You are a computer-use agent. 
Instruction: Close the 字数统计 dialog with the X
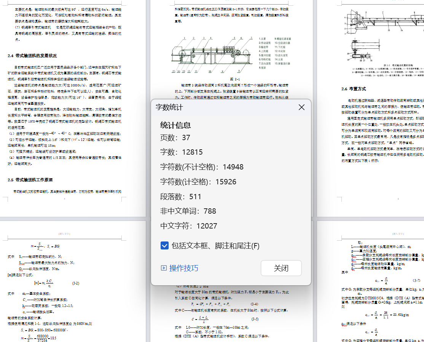tap(301, 107)
